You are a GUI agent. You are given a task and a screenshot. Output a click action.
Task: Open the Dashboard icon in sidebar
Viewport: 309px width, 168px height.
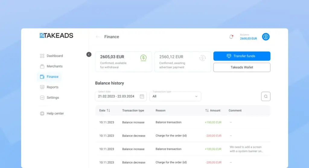(42, 56)
